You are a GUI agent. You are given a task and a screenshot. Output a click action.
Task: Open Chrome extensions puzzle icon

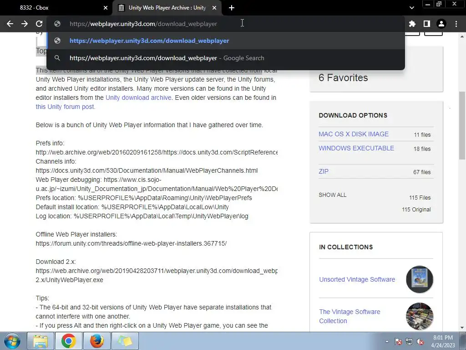coord(412,24)
